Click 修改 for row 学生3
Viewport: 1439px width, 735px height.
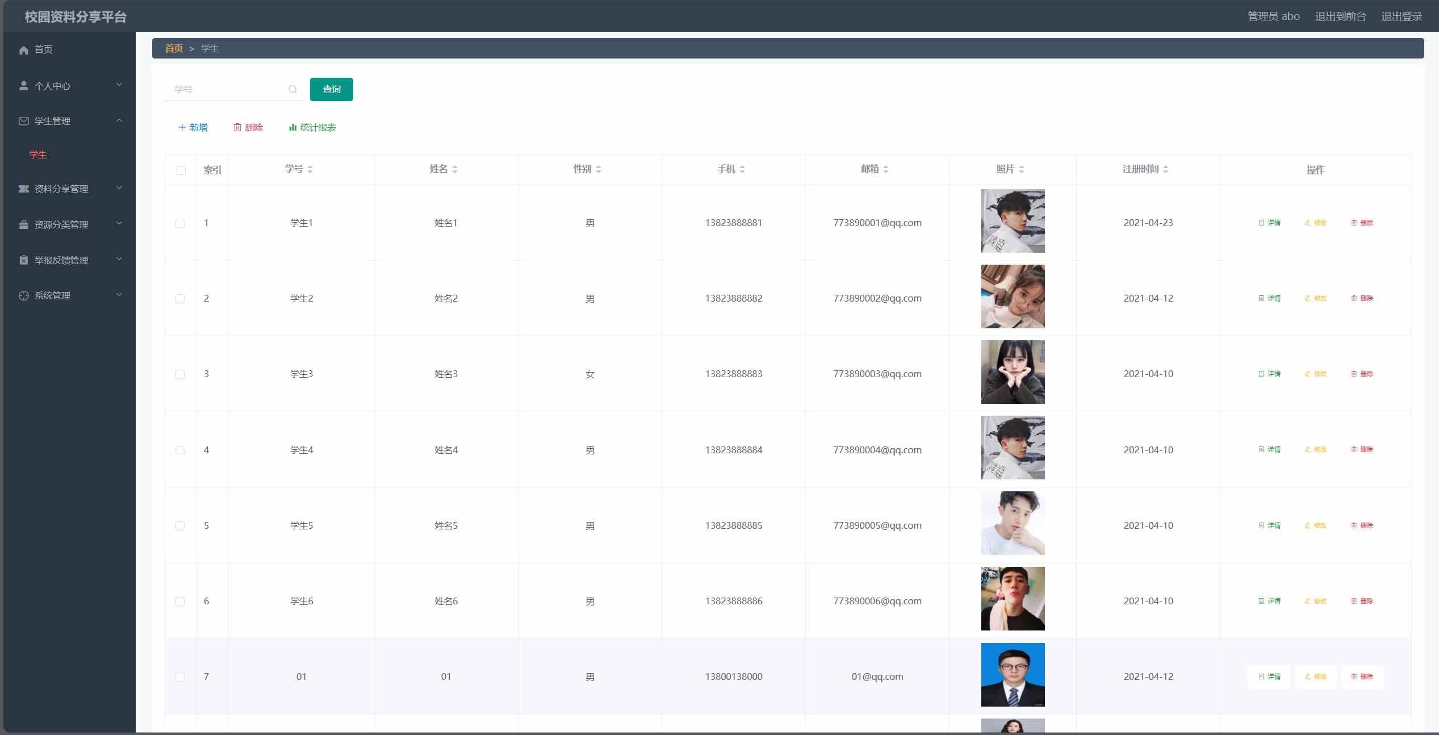tap(1315, 374)
